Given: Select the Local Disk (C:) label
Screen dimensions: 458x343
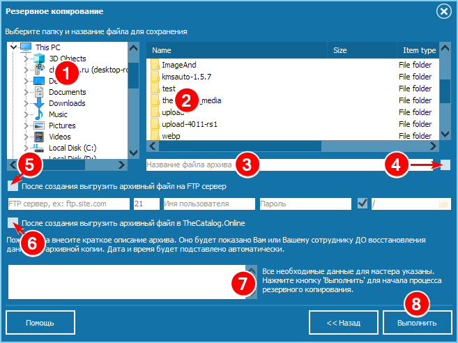Looking at the screenshot, I should [x=72, y=148].
